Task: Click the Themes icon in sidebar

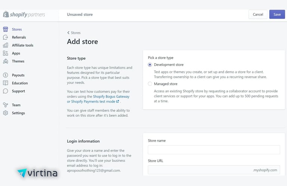Action: [x=6, y=61]
